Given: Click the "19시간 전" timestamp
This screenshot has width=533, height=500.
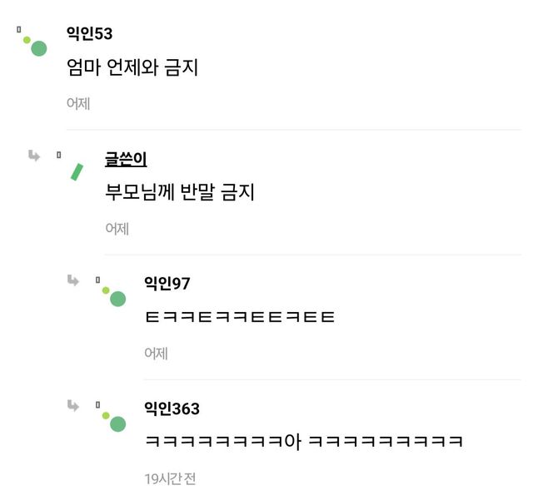Looking at the screenshot, I should (x=169, y=478).
